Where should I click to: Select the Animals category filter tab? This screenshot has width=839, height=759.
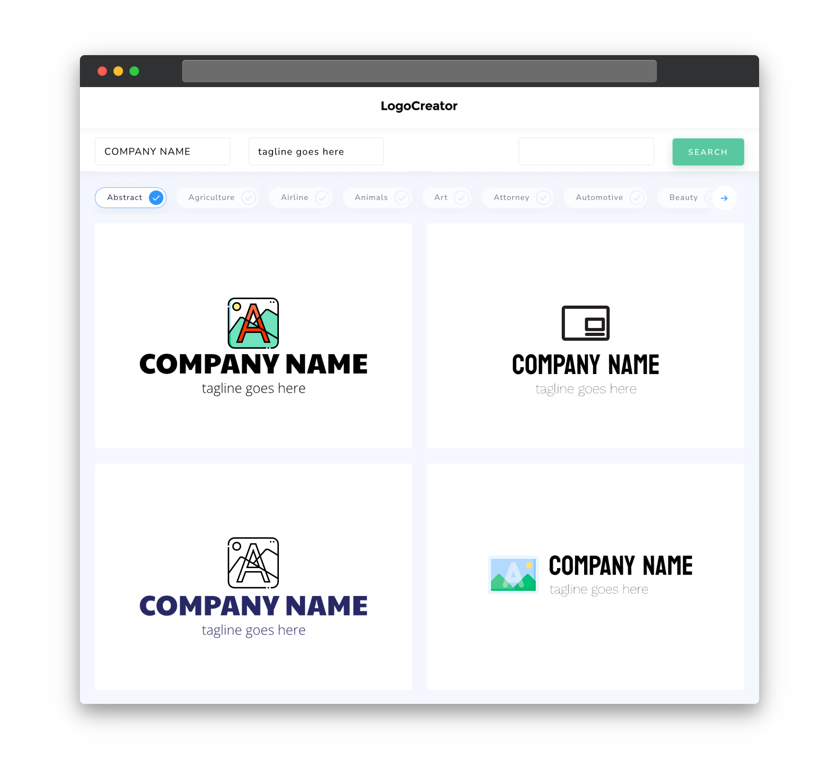coord(379,197)
